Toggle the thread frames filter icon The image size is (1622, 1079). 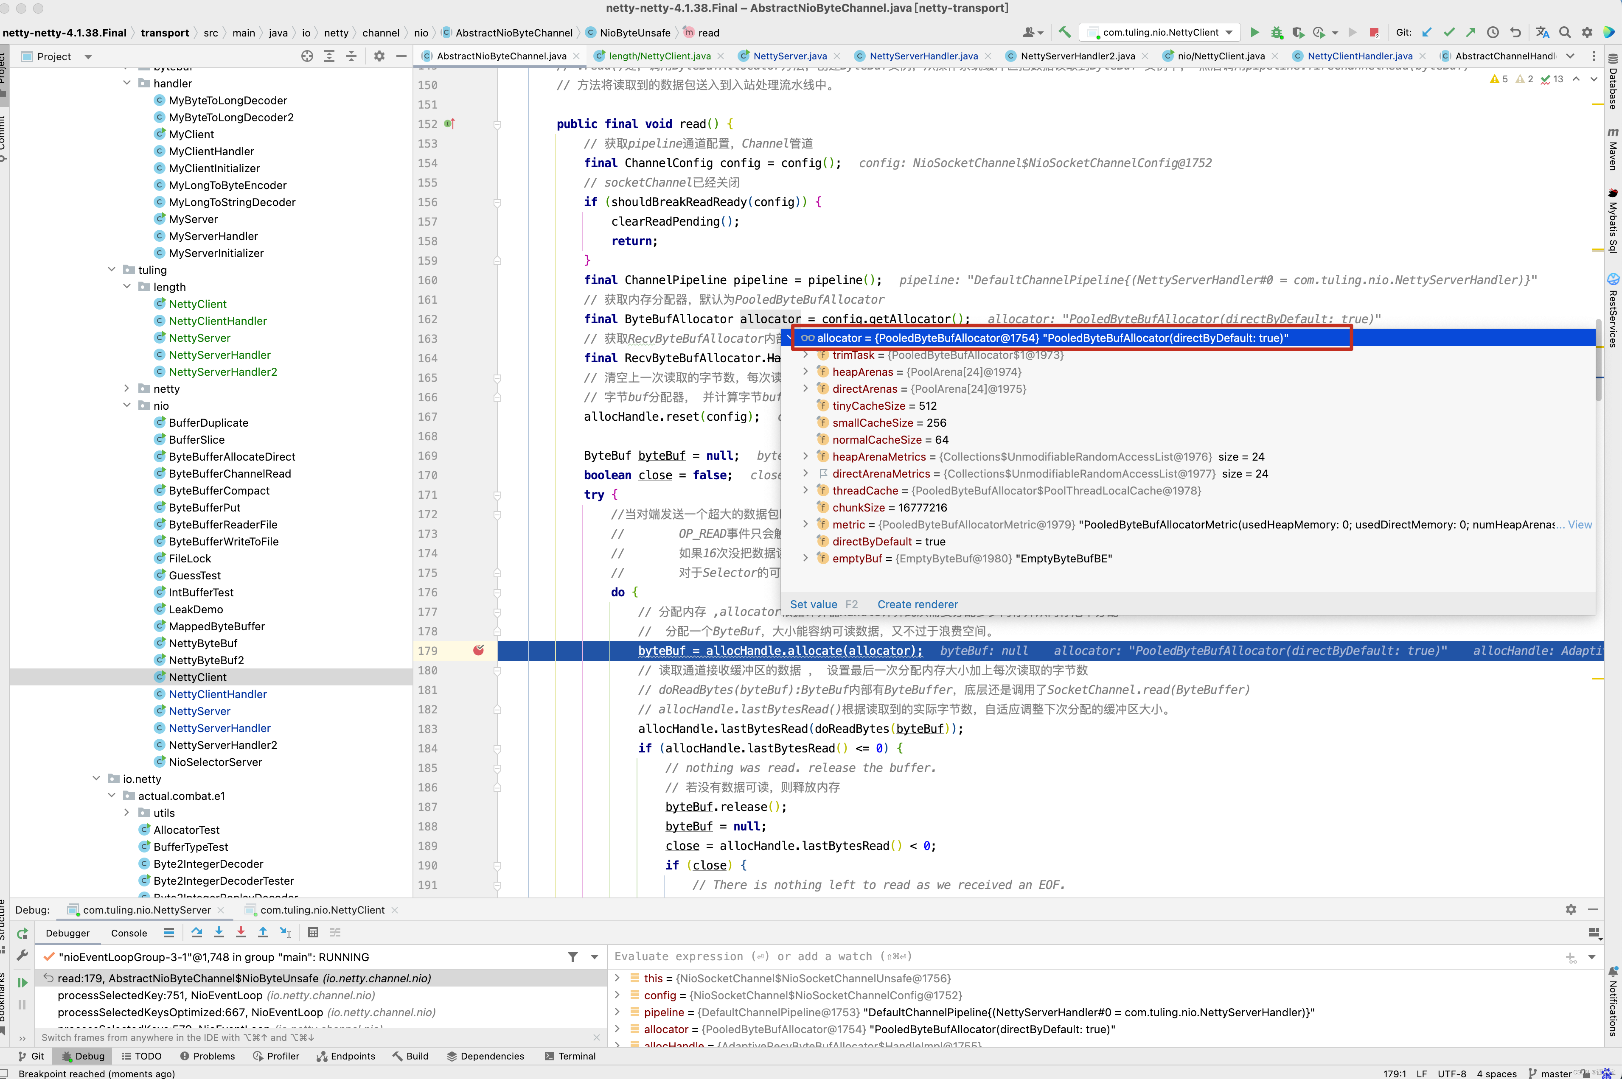click(573, 956)
